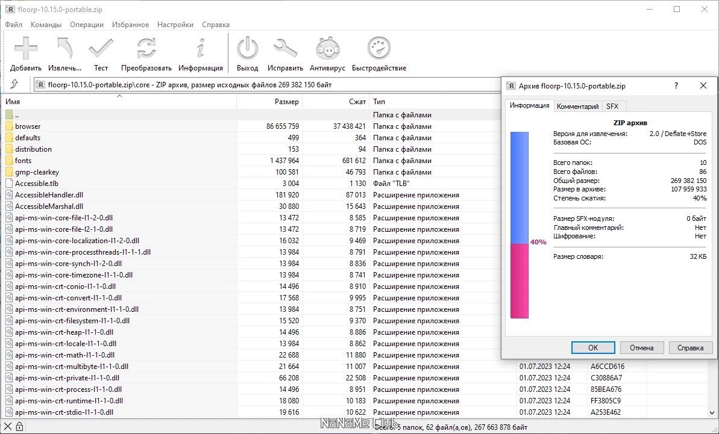
Task: Open the Файл menu
Action: (x=13, y=25)
